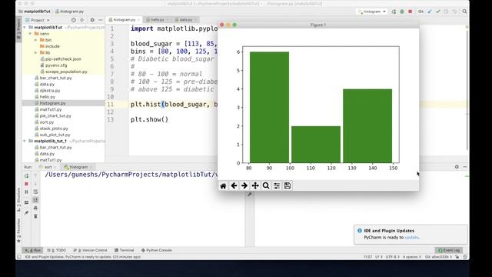
Task: Show Git history clock icon
Action: click(446, 12)
